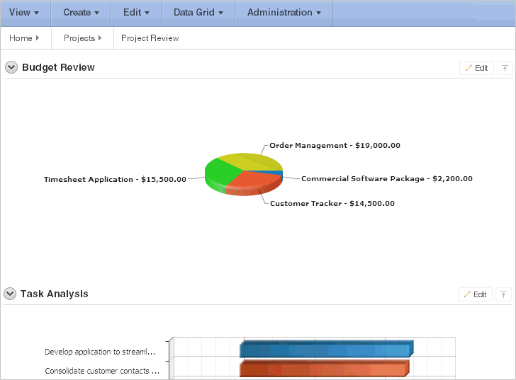Screen dimensions: 516x380
Task: Click Edit button for Task Analysis
Action: (475, 294)
